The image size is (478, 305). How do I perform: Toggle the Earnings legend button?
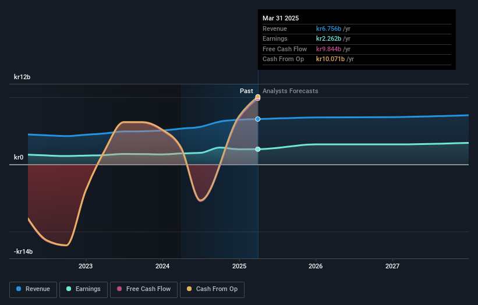(x=83, y=289)
